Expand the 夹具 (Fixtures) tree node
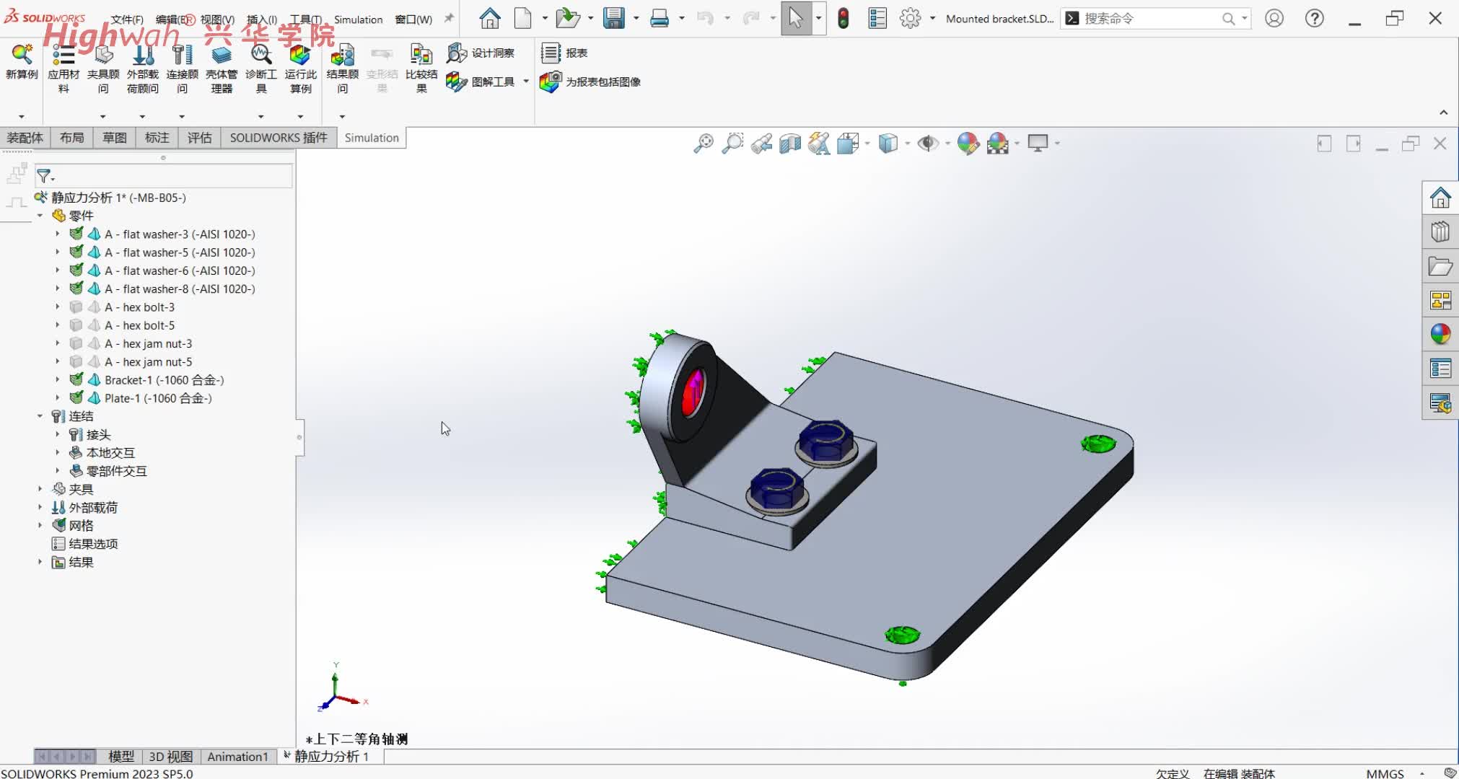Image resolution: width=1459 pixels, height=779 pixels. [40, 489]
